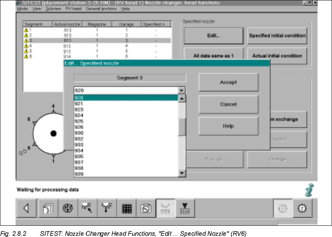The image size is (332, 237).
Task: Click the greyed Change button
Action: point(277,159)
